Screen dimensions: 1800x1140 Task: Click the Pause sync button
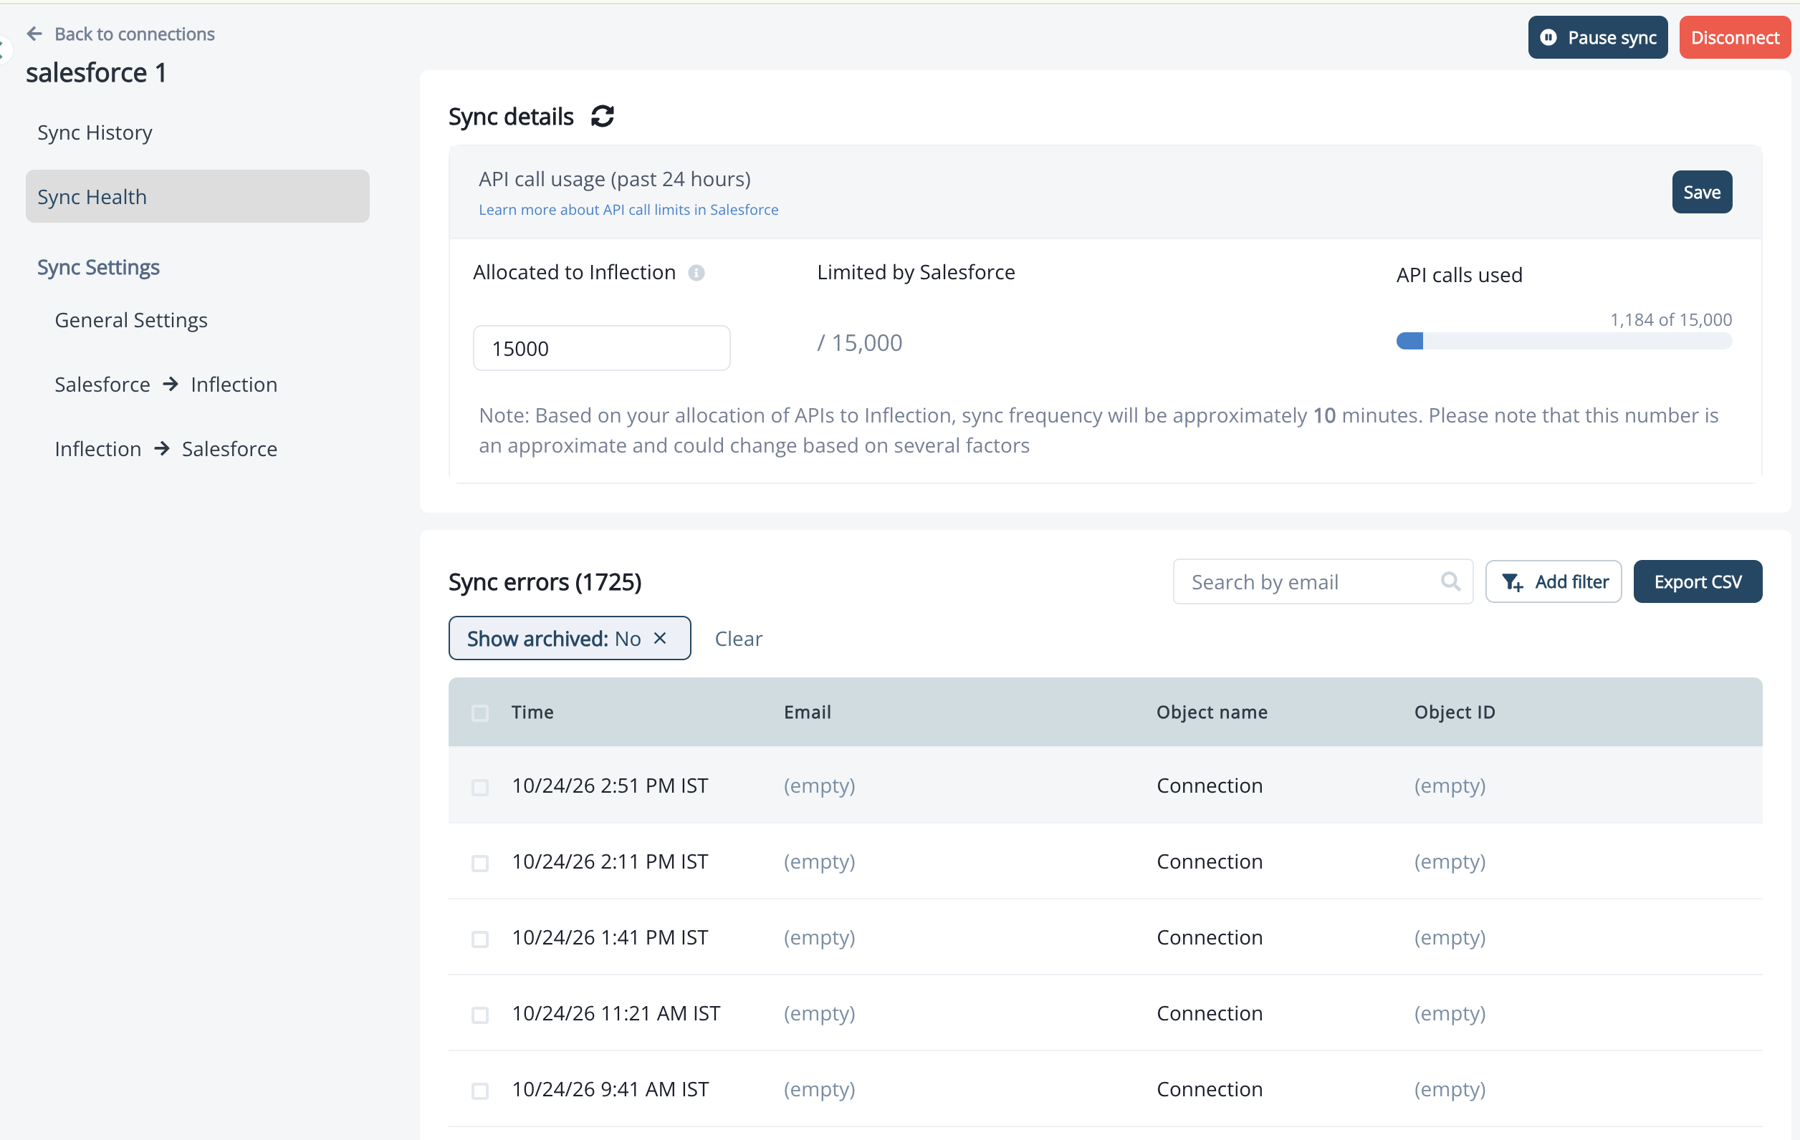click(1597, 37)
